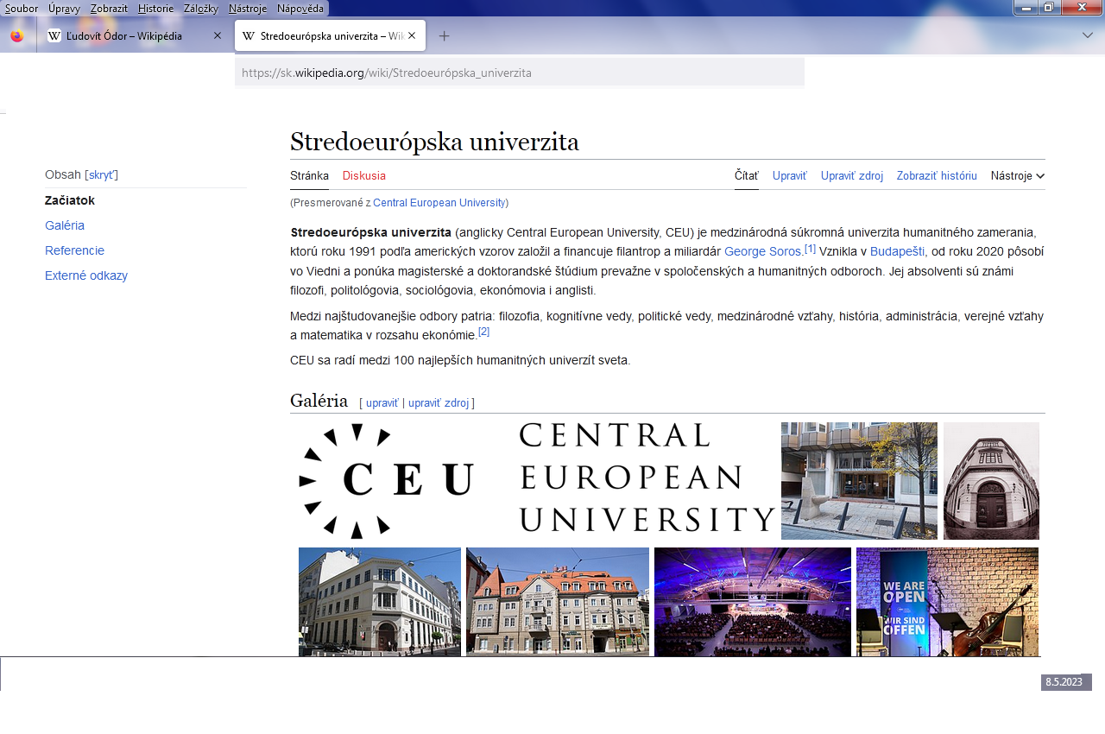Screen dimensions: 1105x734
Task: Open the Záložky menu
Action: 201,9
